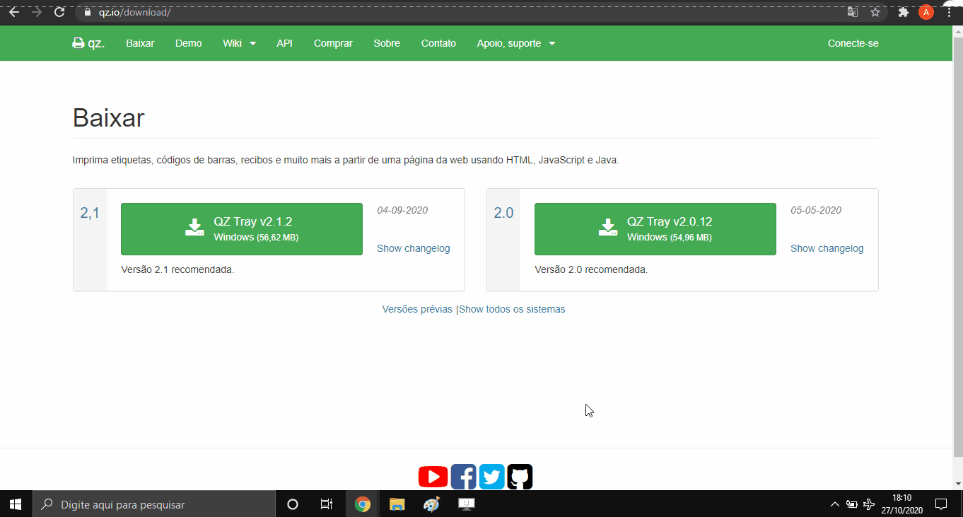Show hidden icons in the system tray
The height and width of the screenshot is (517, 963).
point(834,504)
